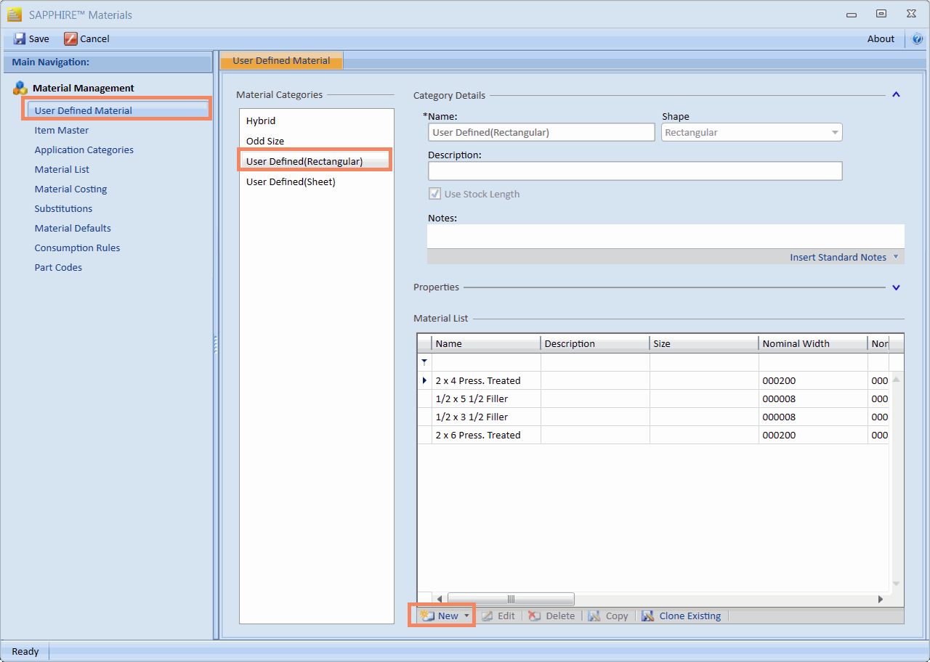
Task: Toggle the Use Stock Length checkbox
Action: (435, 194)
